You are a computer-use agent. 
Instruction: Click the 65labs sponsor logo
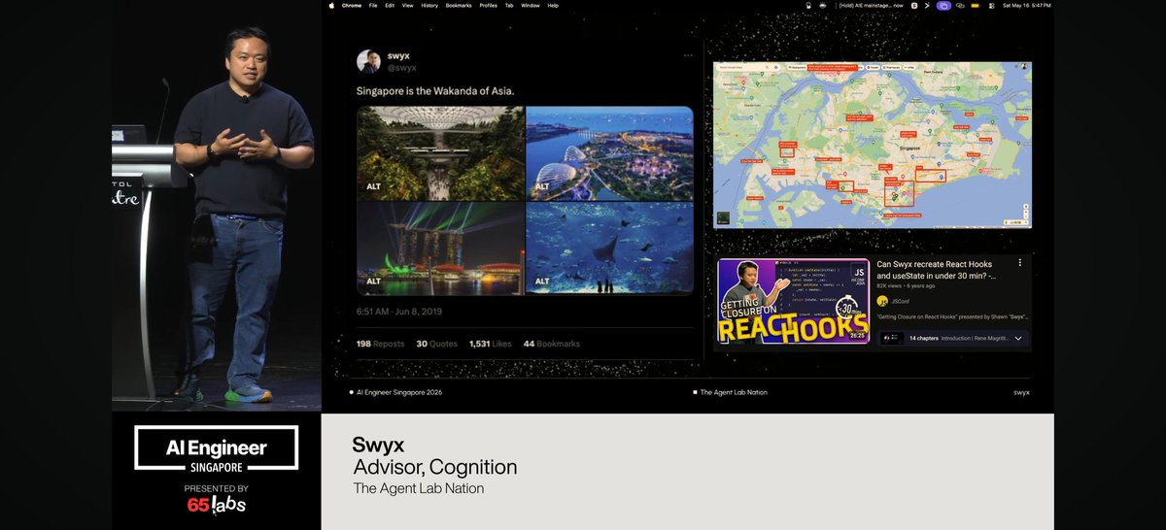click(x=217, y=505)
